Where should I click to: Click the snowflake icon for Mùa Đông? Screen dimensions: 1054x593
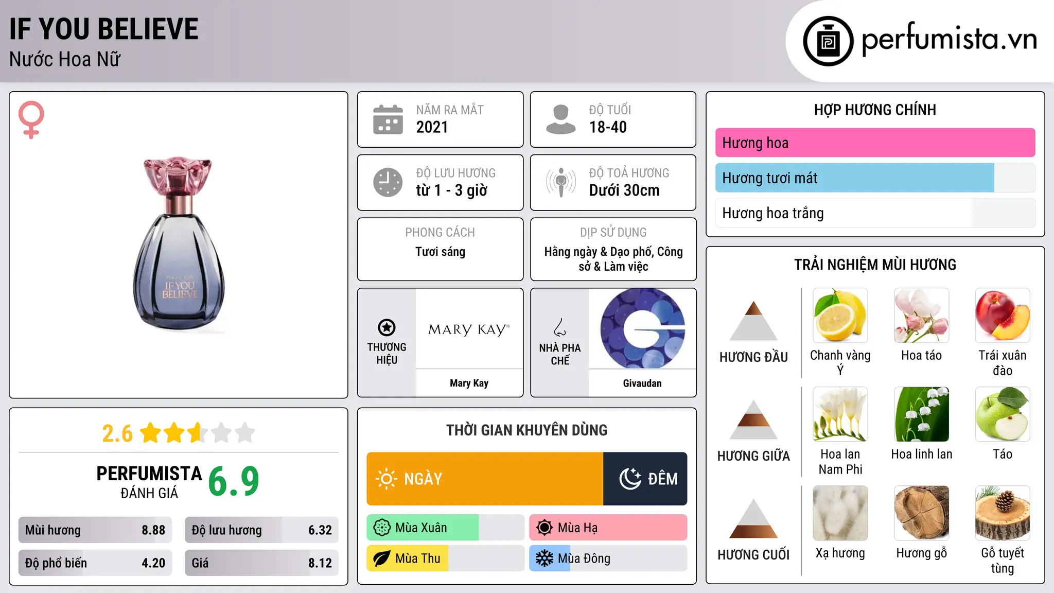point(544,559)
